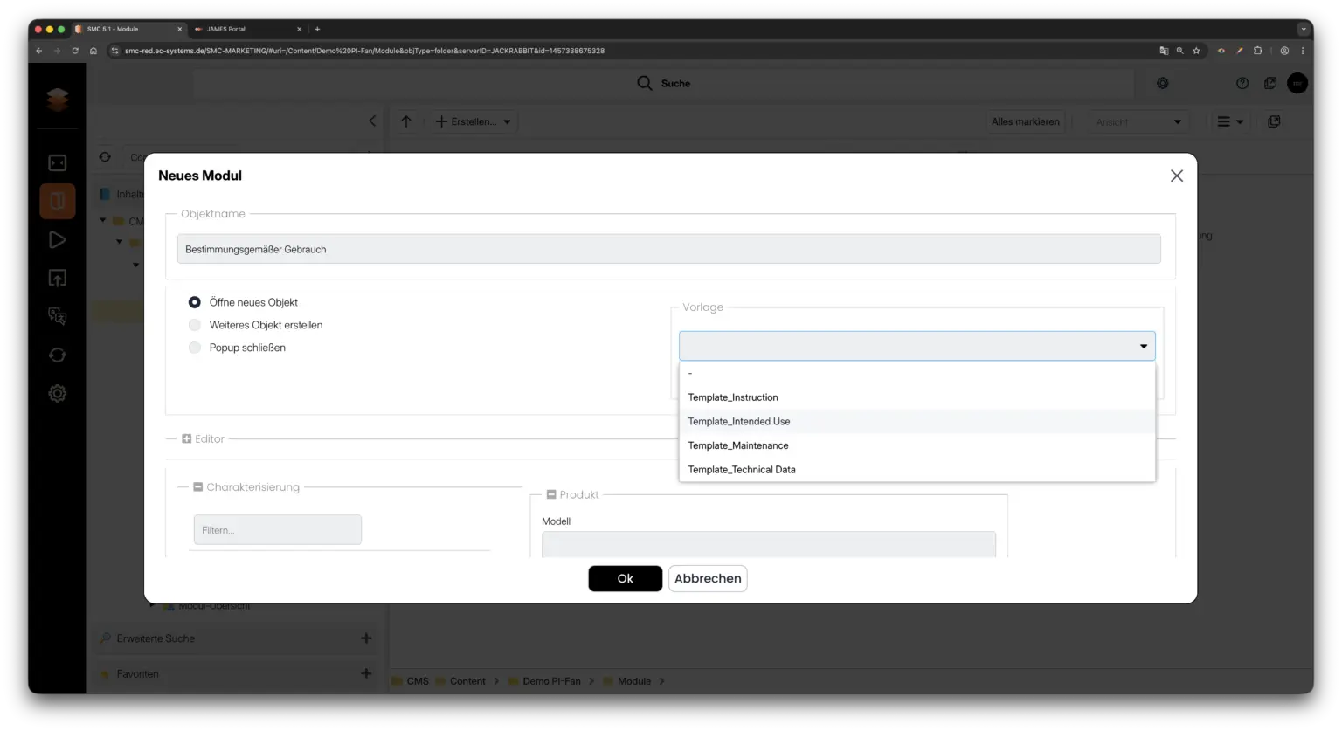This screenshot has width=1342, height=731.
Task: Click the export upload icon in sidebar
Action: point(57,279)
